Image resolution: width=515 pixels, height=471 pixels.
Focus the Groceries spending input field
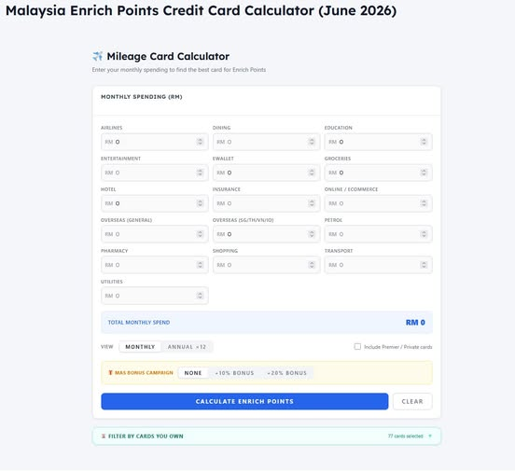(378, 173)
